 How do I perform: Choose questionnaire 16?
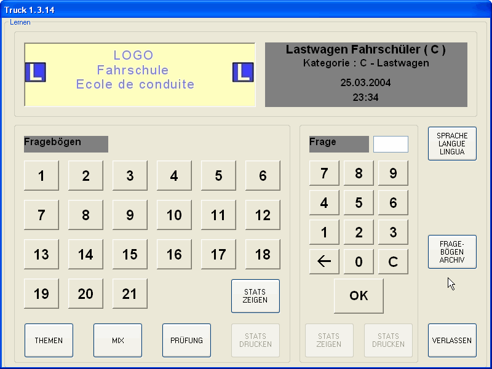coord(174,255)
